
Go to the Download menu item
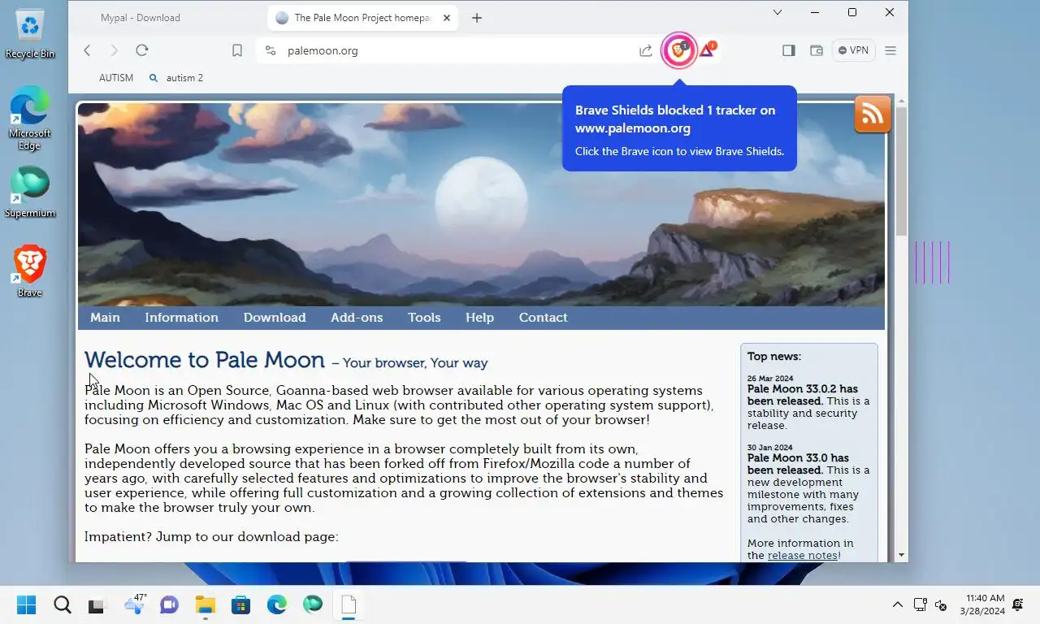point(275,318)
